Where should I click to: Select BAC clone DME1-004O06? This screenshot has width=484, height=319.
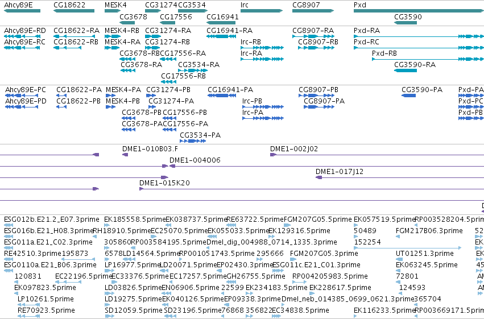[x=195, y=160]
